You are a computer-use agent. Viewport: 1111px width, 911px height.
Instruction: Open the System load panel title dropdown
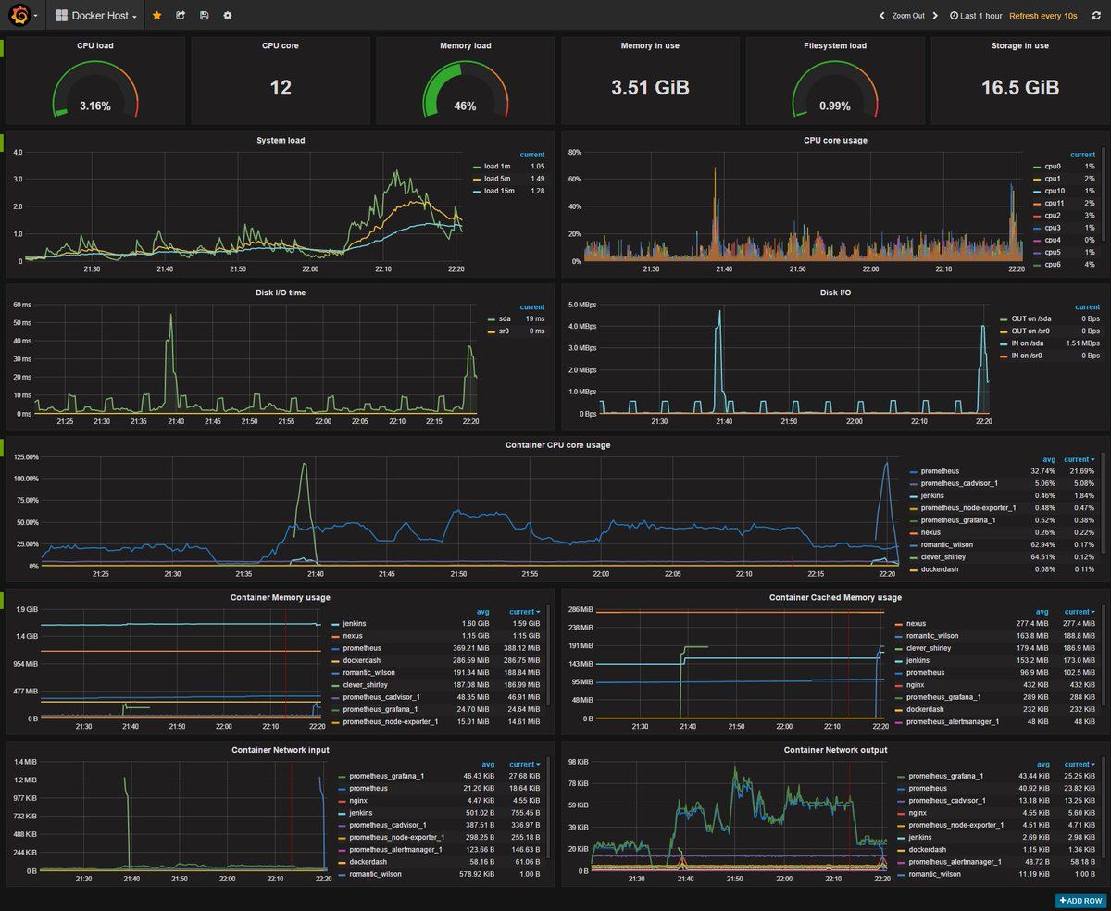[281, 141]
